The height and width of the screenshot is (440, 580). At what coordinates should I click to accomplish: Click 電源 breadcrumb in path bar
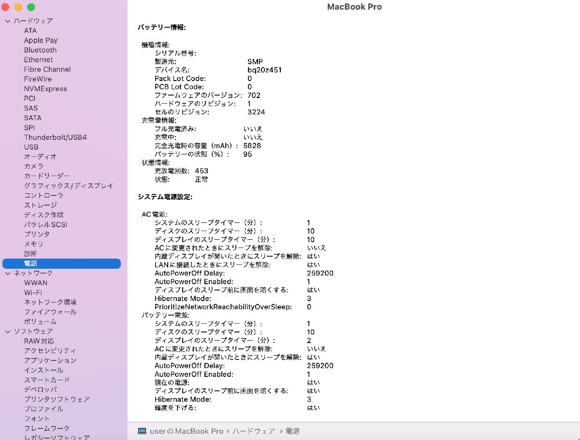(x=292, y=431)
